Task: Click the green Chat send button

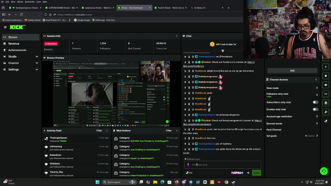Action: point(257,173)
